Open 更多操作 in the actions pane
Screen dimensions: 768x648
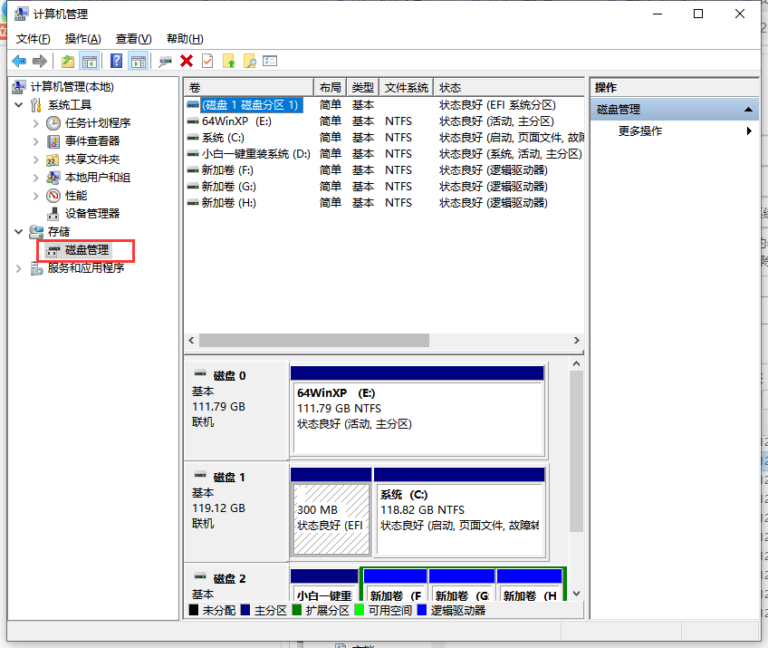pos(640,131)
